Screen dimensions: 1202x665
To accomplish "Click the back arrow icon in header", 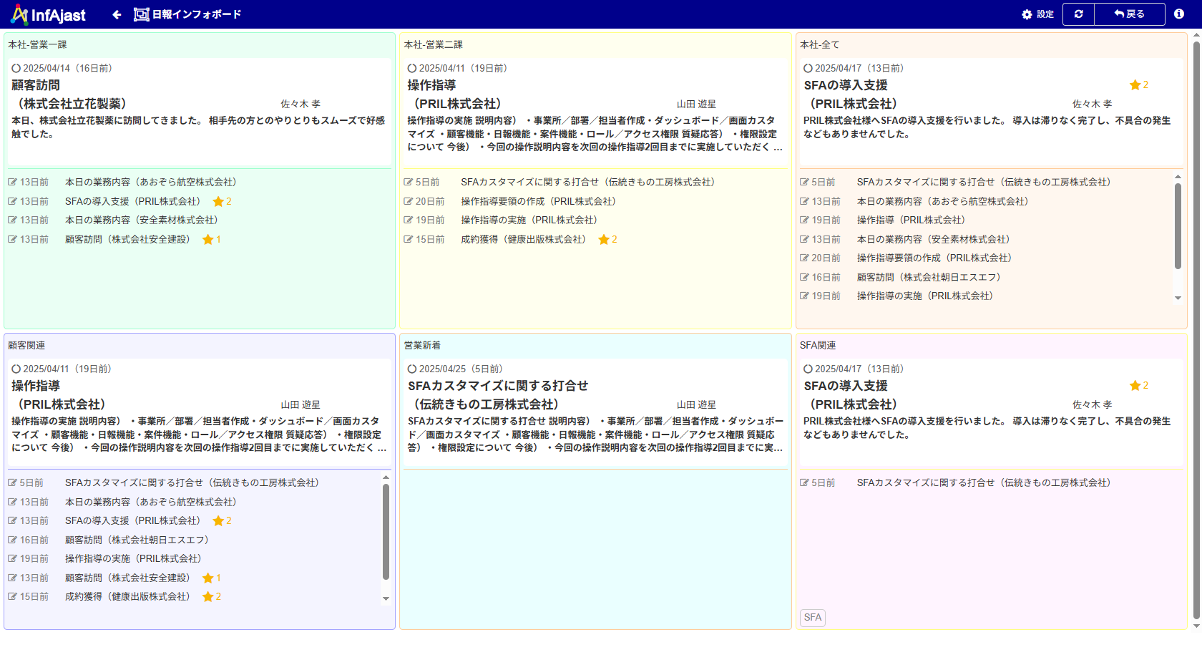I will [x=117, y=14].
